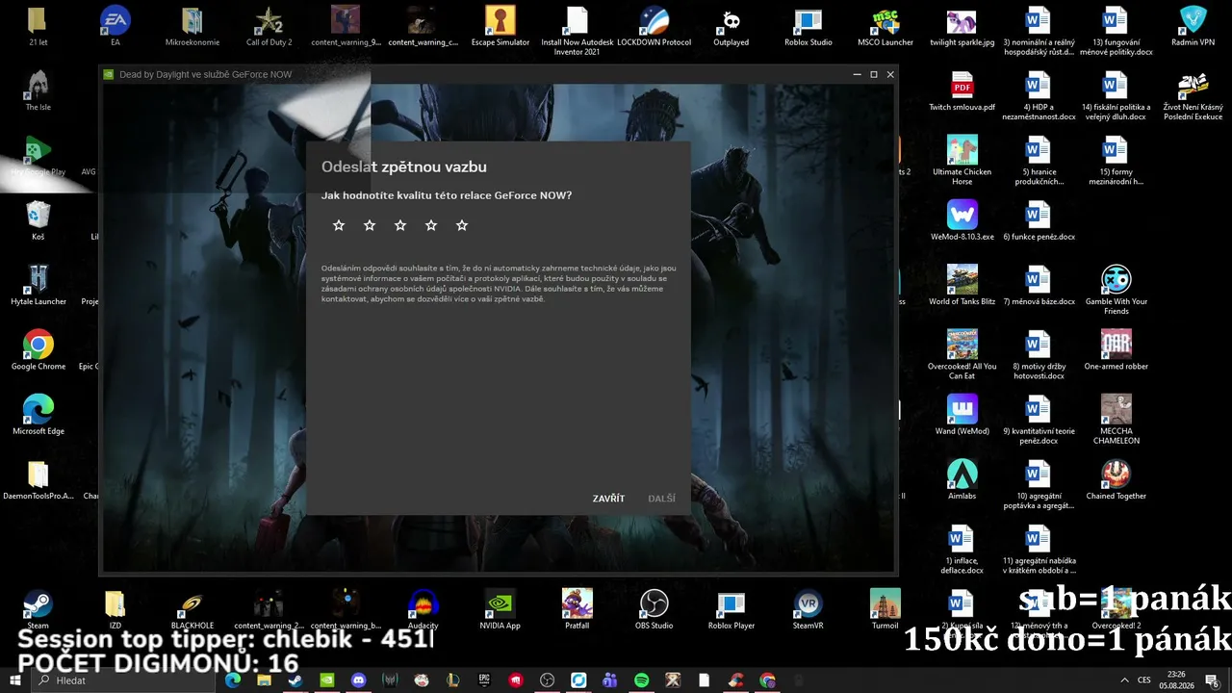Launch Roblox Player from desktop
This screenshot has height=693, width=1232.
(731, 609)
